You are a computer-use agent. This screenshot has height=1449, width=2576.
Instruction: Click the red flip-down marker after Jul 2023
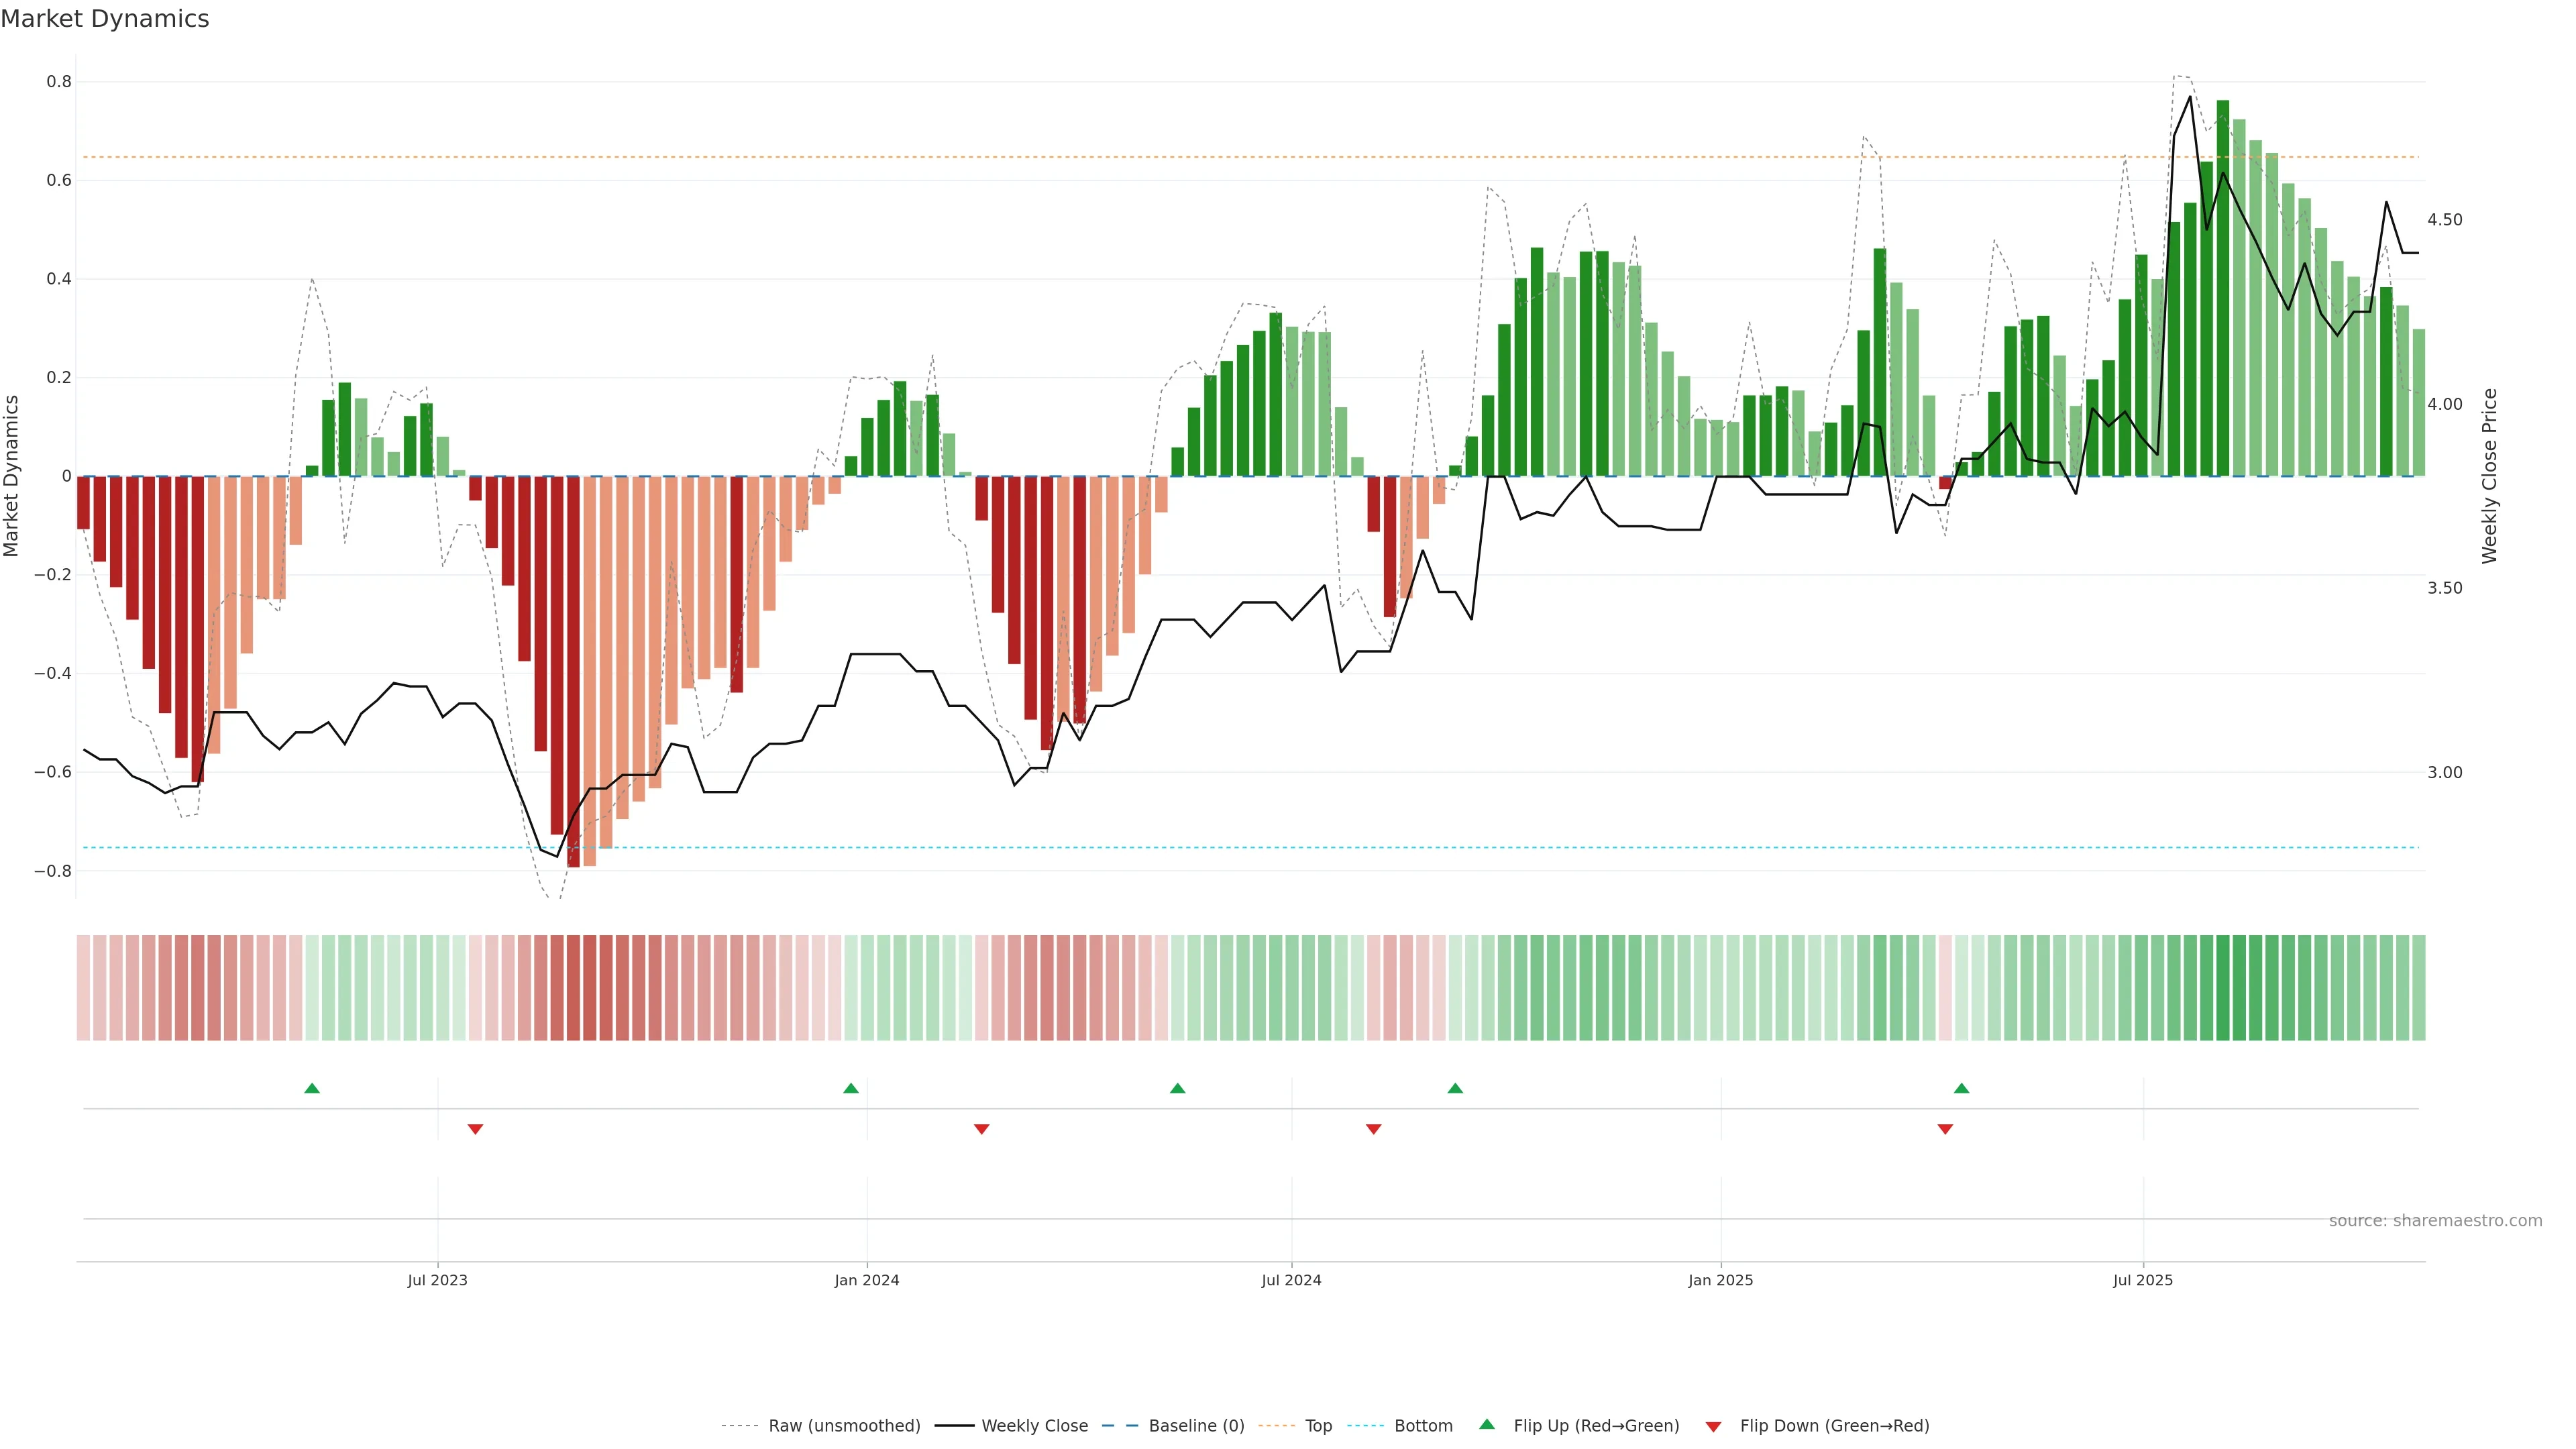pos(475,1129)
